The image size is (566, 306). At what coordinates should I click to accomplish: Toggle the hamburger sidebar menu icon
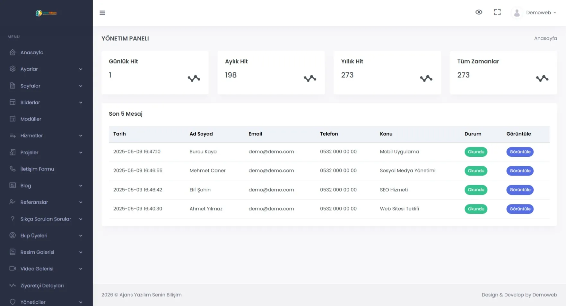pyautogui.click(x=102, y=13)
